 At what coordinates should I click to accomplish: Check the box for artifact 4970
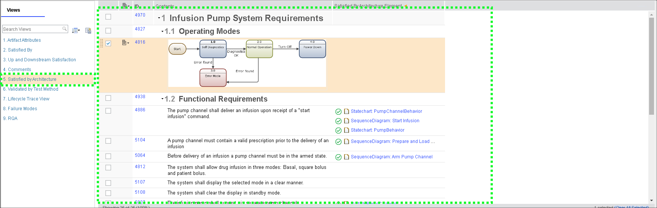[x=108, y=17]
